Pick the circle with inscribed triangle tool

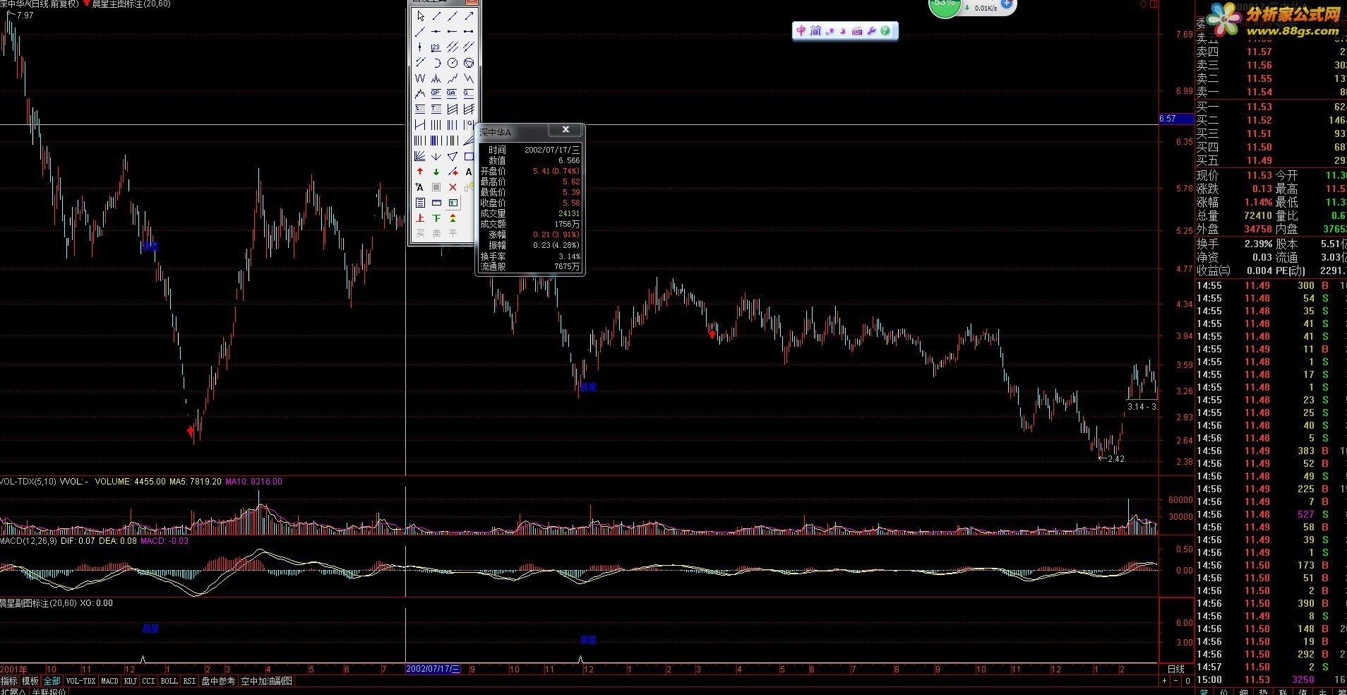pos(468,62)
